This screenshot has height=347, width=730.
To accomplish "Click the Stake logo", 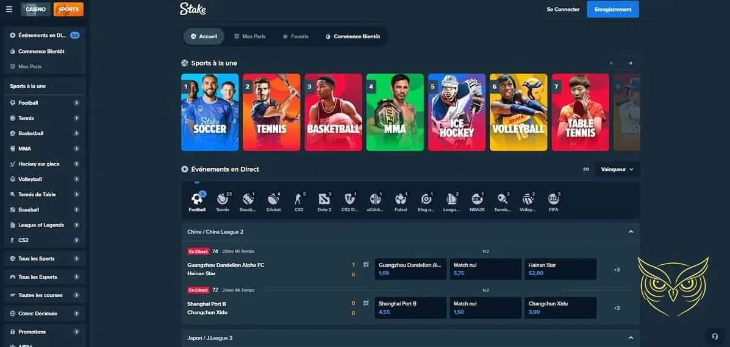I will 193,9.
